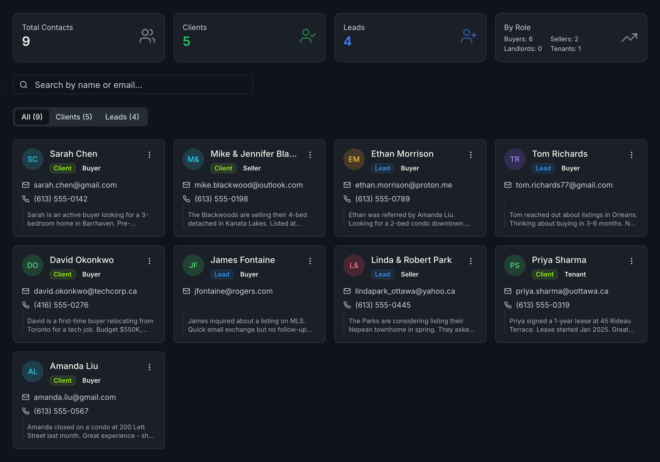The width and height of the screenshot is (660, 462).
Task: Open the kebab menu on Linda & Robert Park
Action: point(471,261)
